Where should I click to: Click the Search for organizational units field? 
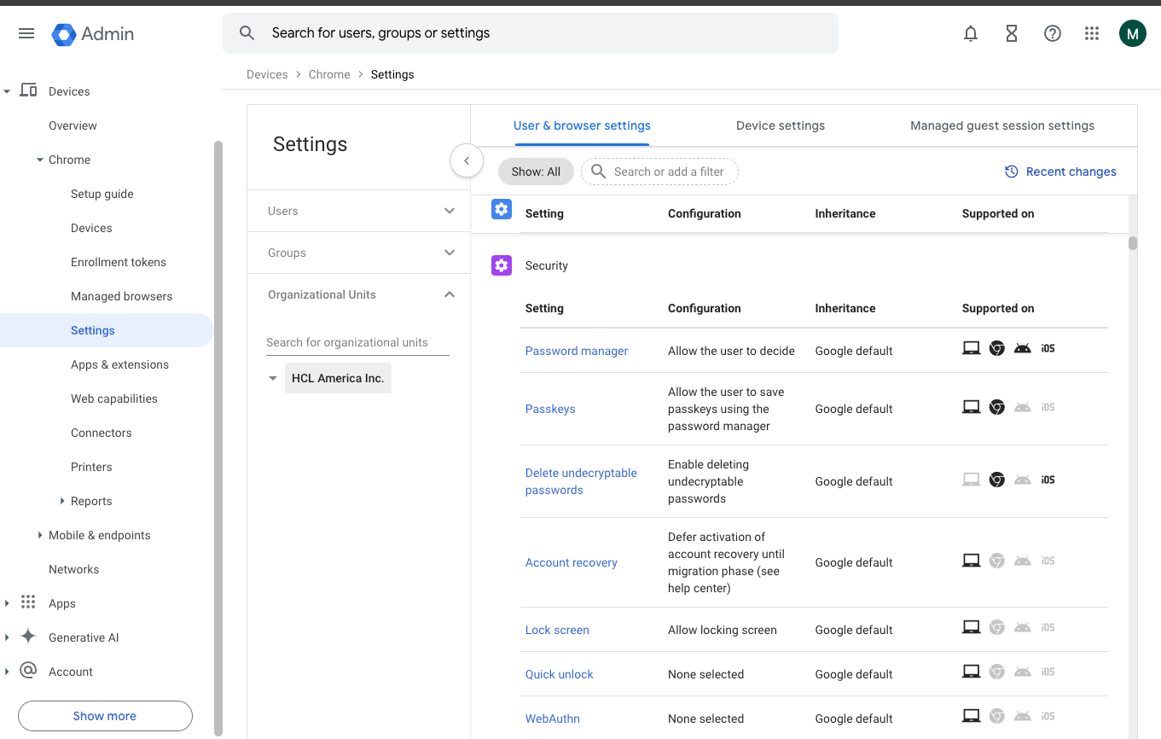[x=357, y=342]
